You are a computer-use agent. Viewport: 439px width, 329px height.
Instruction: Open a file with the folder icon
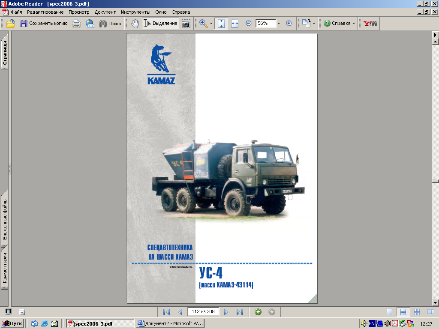(x=11, y=24)
